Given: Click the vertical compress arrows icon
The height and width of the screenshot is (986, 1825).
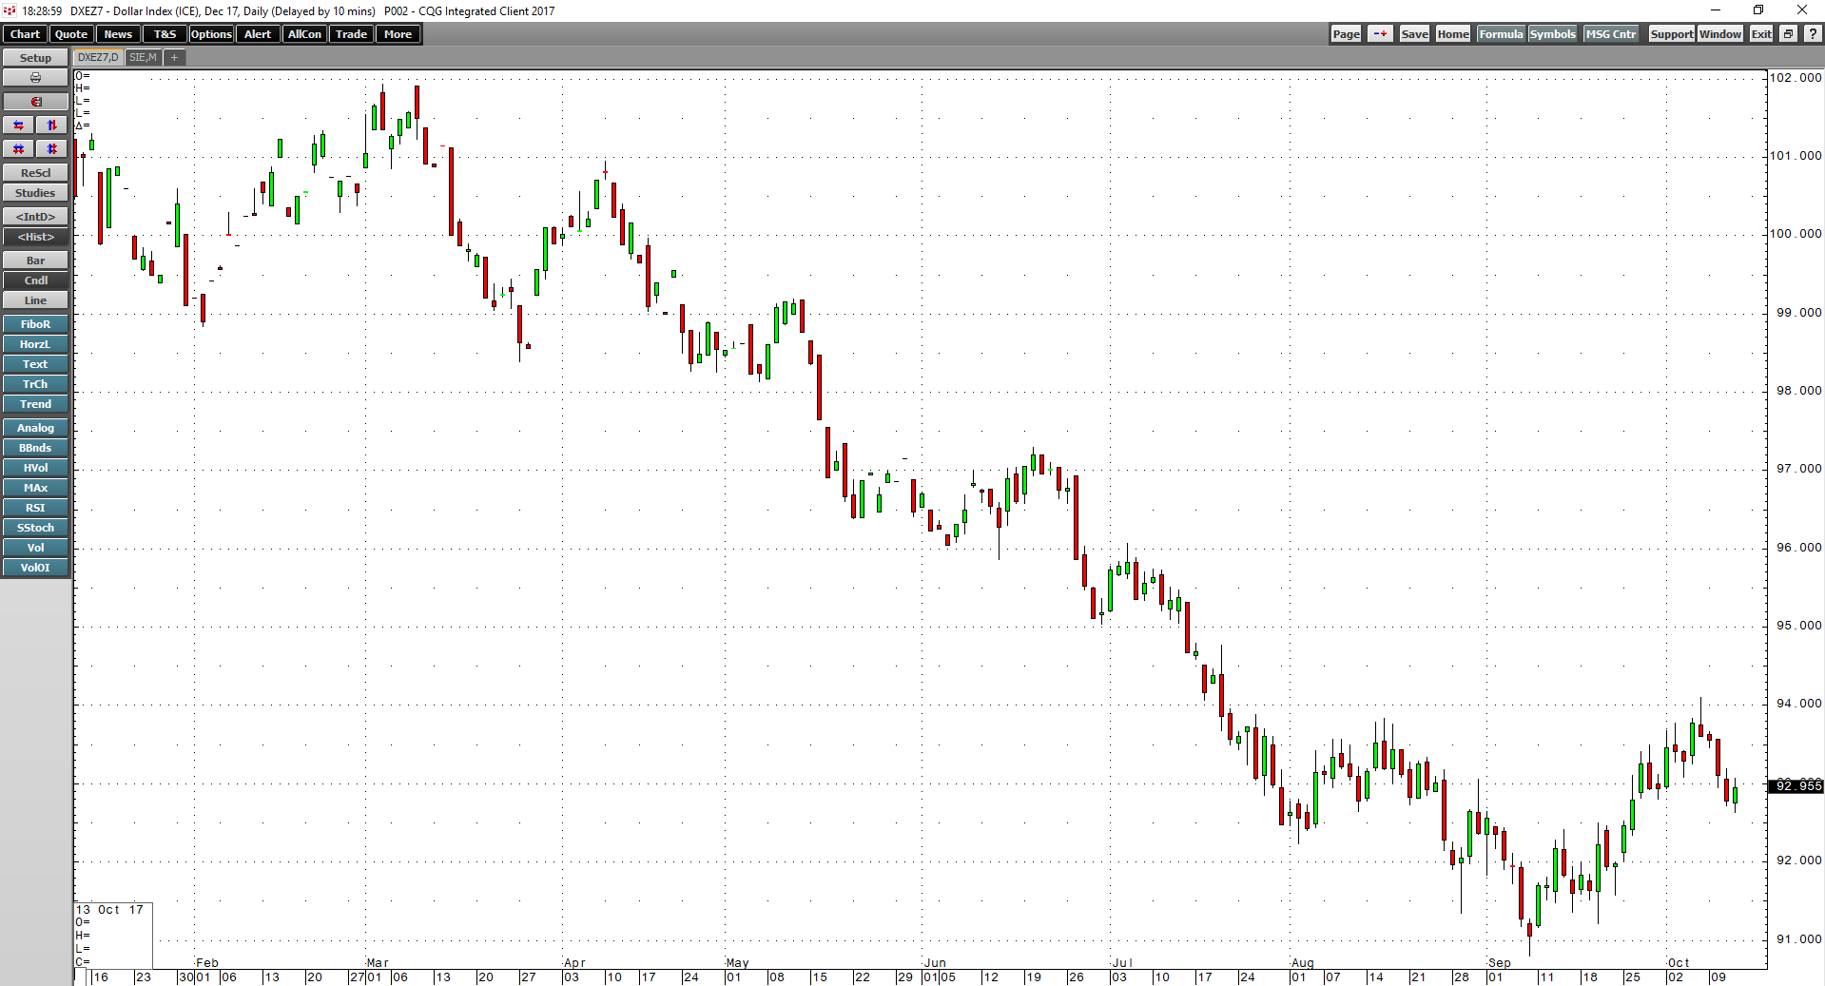Looking at the screenshot, I should coord(52,149).
